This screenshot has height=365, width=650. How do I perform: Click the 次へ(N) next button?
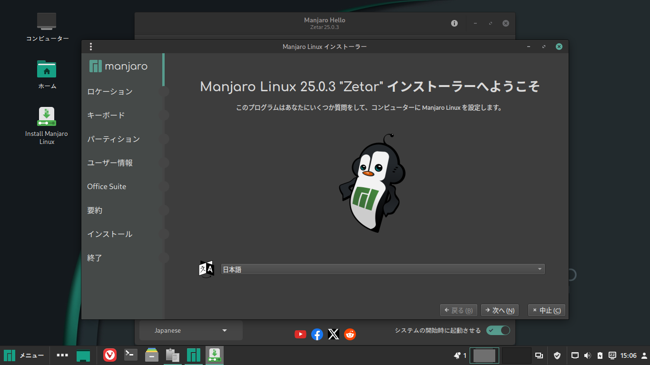(500, 310)
